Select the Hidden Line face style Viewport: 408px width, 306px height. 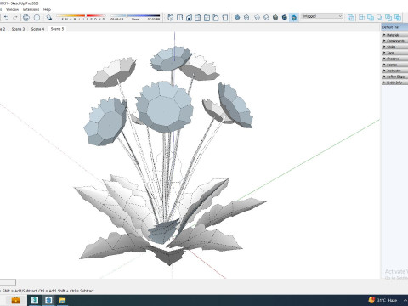point(266,18)
